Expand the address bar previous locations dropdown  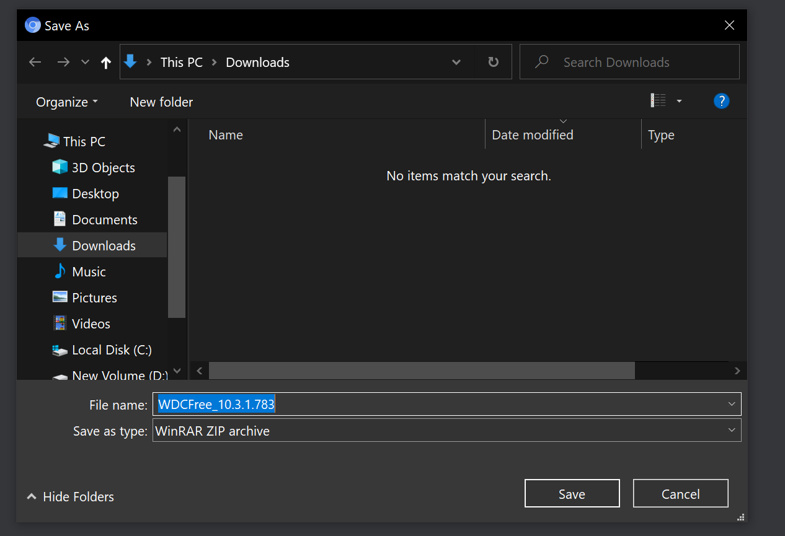tap(456, 62)
